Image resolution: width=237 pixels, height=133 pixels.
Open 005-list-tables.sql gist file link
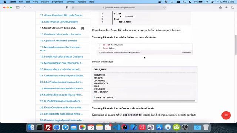click(x=108, y=52)
